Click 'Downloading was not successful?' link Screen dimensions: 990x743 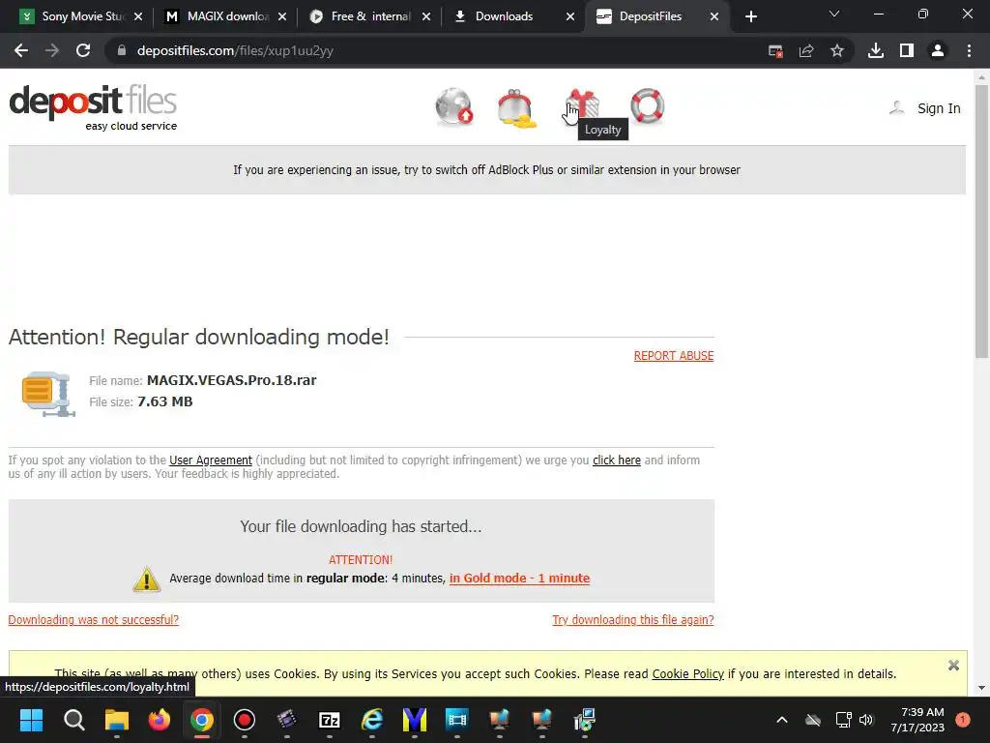pyautogui.click(x=94, y=620)
